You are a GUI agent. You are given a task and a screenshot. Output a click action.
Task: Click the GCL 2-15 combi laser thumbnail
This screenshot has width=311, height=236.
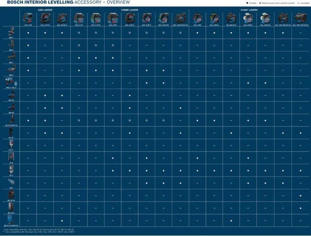(79, 18)
